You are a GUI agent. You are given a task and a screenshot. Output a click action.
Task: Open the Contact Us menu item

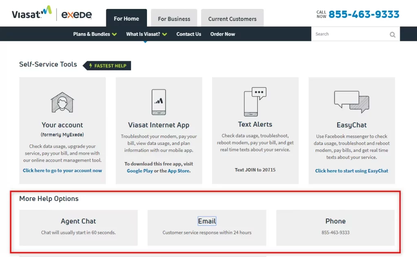tap(189, 34)
